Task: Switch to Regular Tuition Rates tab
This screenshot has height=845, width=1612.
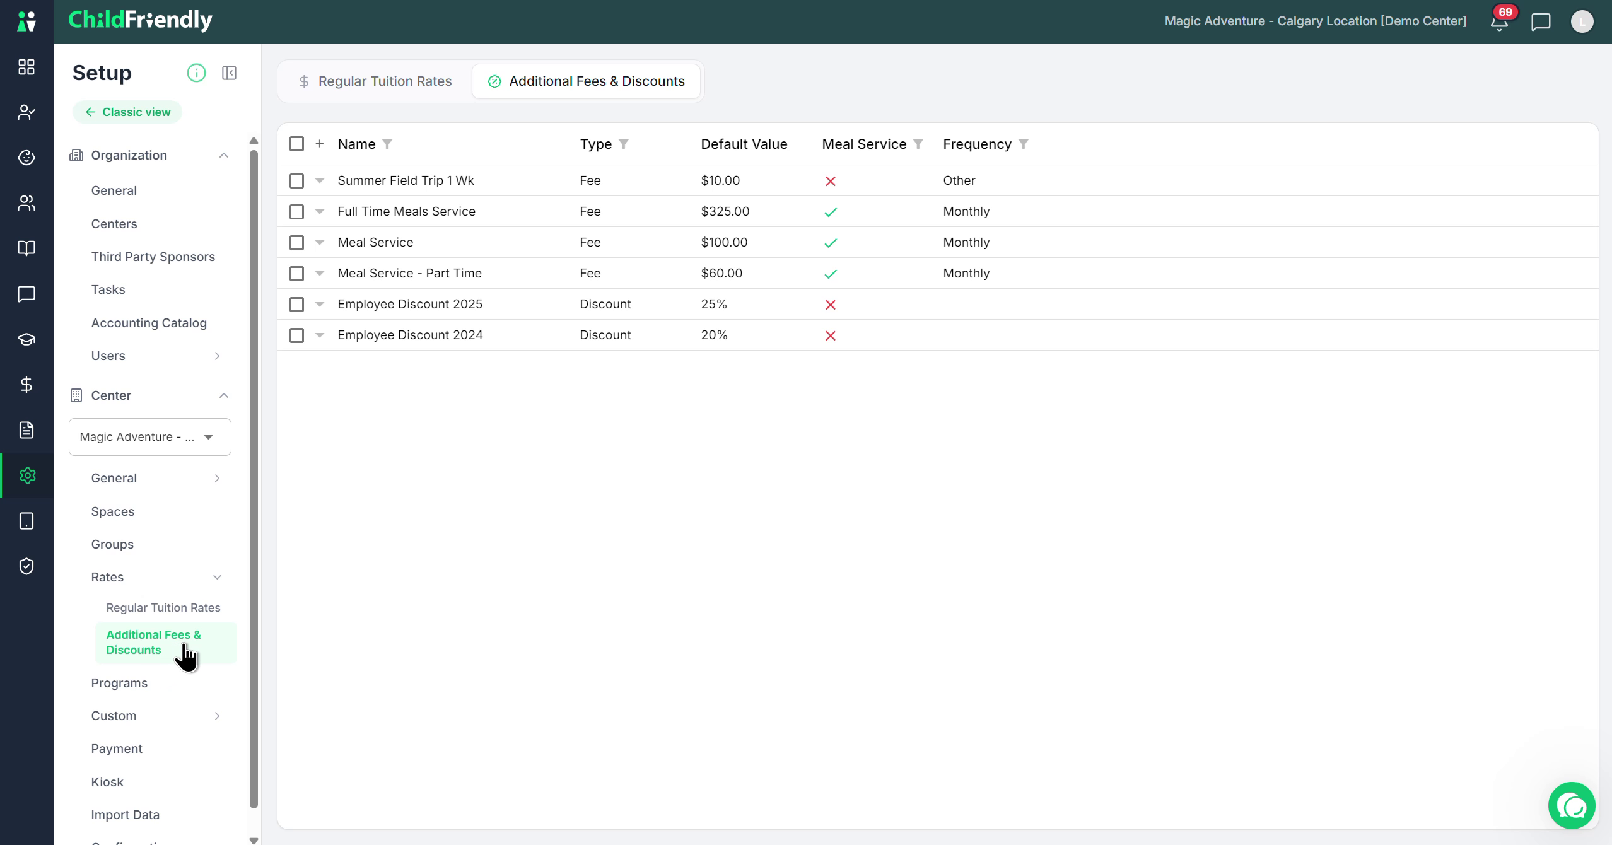Action: click(x=375, y=81)
